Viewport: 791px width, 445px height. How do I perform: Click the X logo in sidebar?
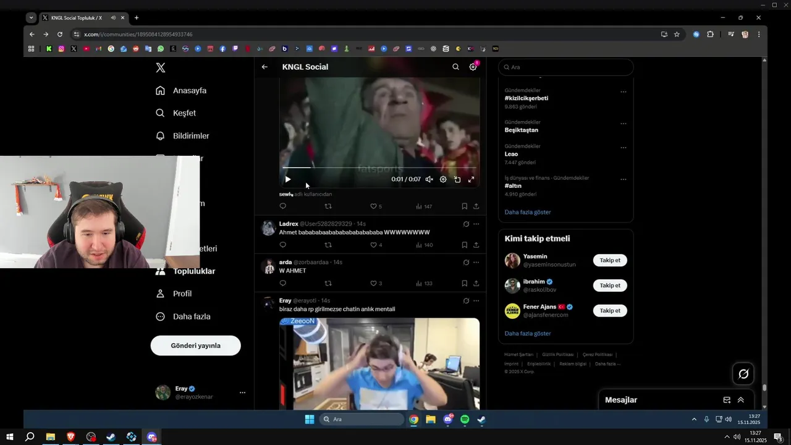click(161, 68)
